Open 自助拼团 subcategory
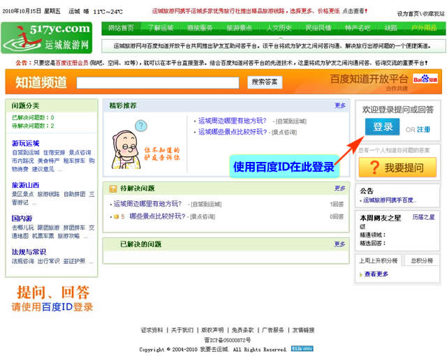Image resolution: width=447 pixels, height=356 pixels. 75,194
